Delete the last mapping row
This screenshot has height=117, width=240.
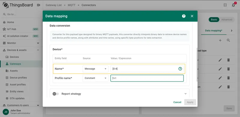(228, 87)
